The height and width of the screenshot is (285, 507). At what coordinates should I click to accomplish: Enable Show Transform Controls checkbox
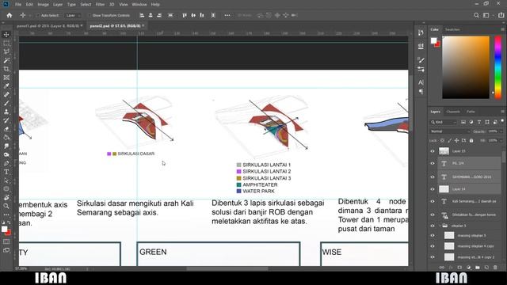(90, 15)
